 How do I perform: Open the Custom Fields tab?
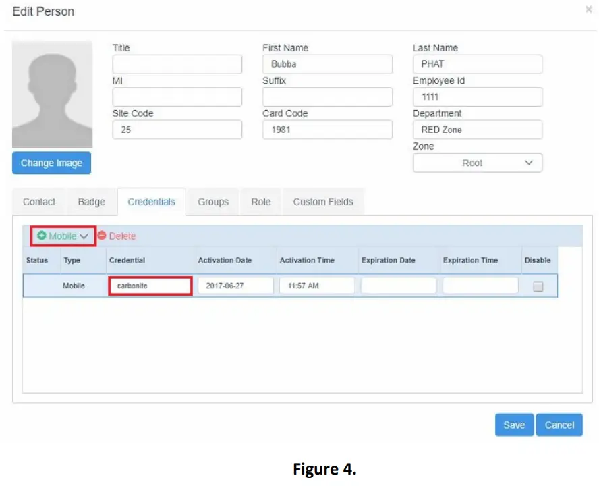[x=322, y=201]
